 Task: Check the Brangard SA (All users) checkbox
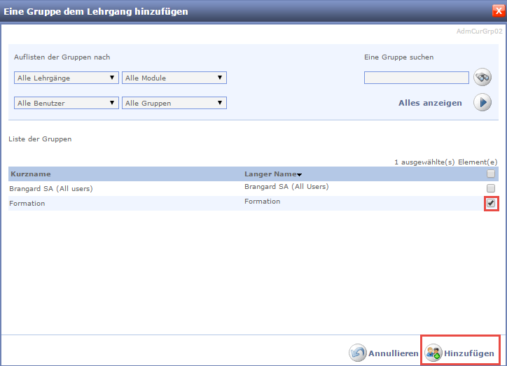click(x=491, y=188)
